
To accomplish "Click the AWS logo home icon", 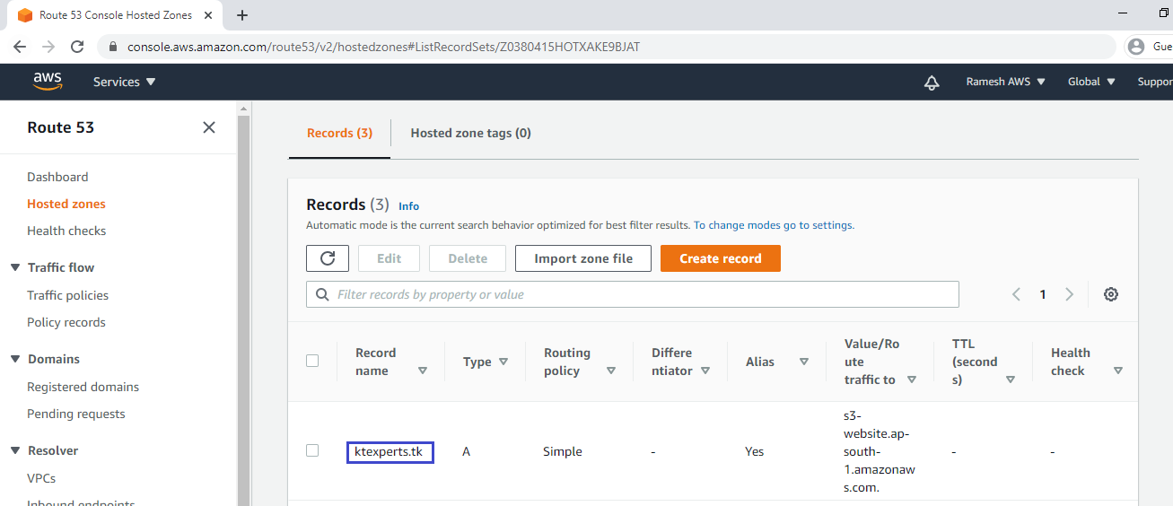I will click(48, 81).
